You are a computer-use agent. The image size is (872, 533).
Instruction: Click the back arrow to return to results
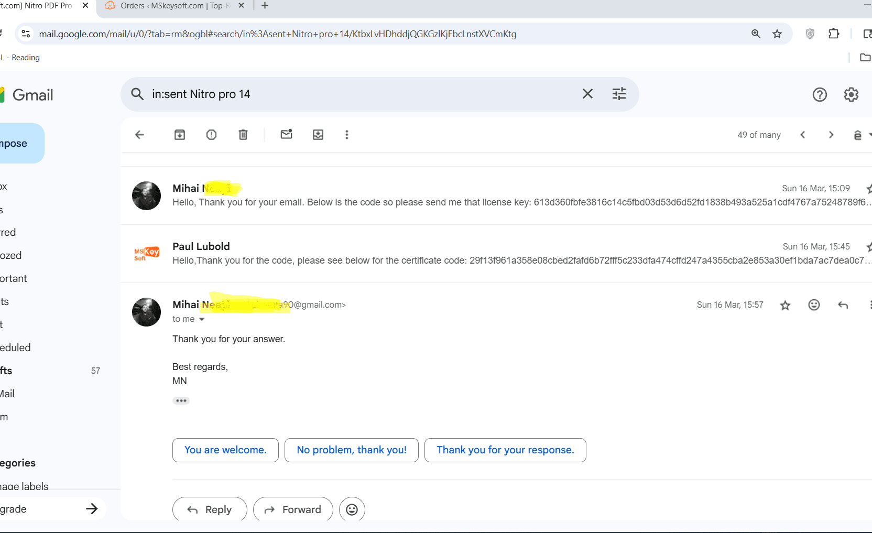[139, 135]
